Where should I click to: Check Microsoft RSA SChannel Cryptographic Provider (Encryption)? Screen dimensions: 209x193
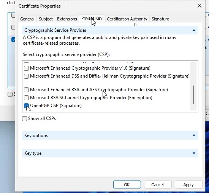click(26, 98)
